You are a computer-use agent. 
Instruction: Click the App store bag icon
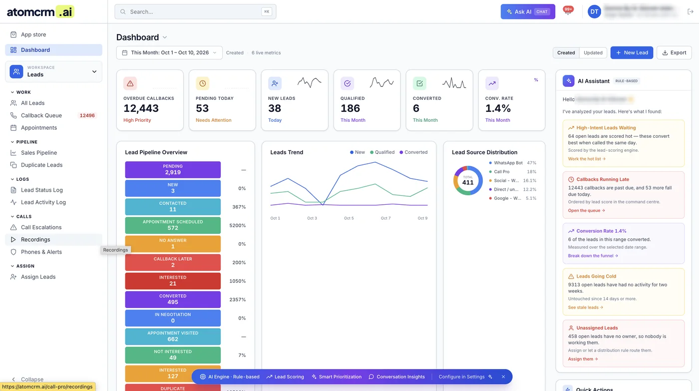(13, 34)
